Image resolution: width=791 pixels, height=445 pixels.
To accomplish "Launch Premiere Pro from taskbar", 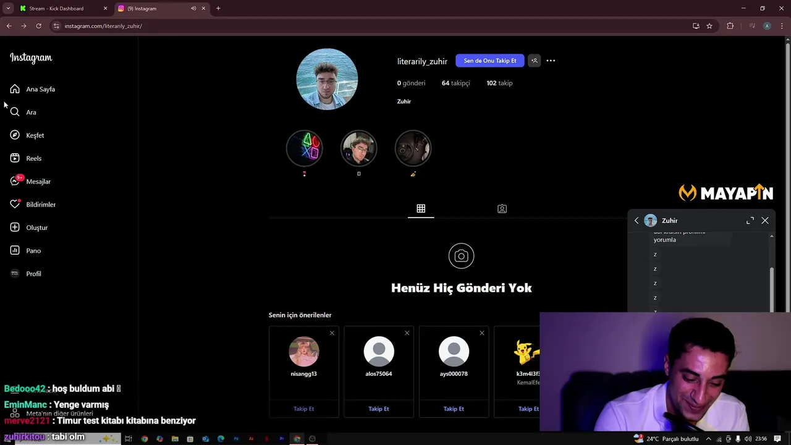I will point(282,439).
